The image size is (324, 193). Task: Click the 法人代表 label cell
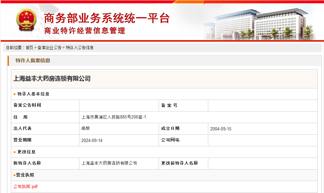pyautogui.click(x=45, y=129)
